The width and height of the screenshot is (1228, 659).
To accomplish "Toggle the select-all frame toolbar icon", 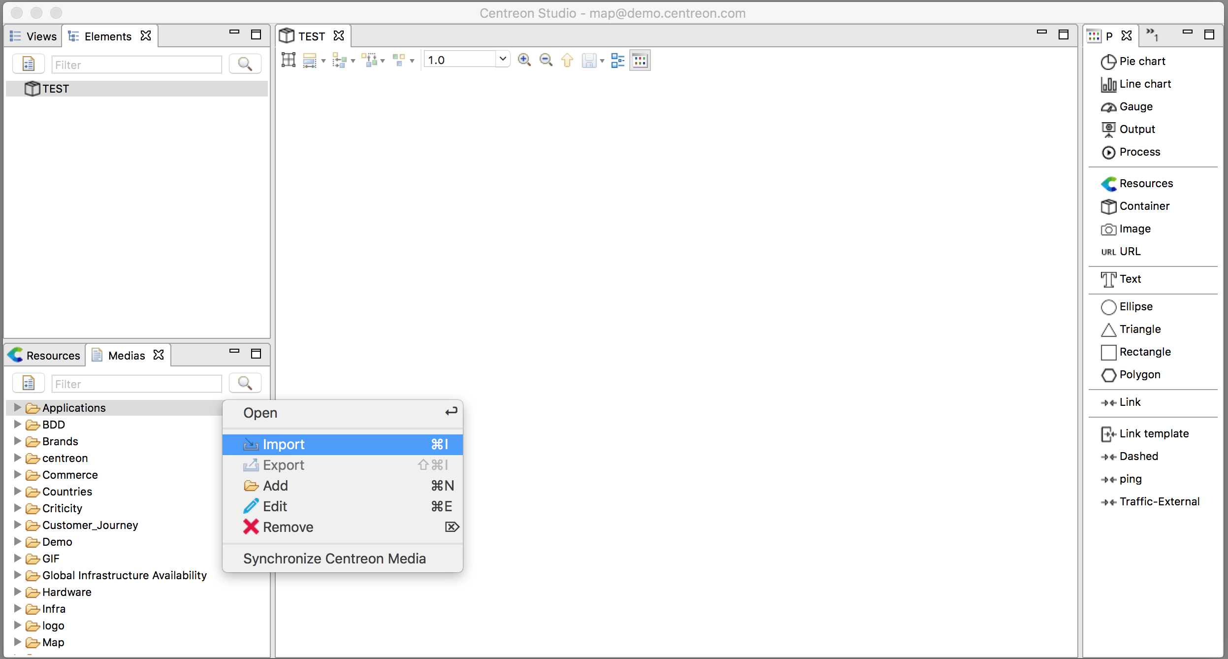I will pyautogui.click(x=289, y=60).
